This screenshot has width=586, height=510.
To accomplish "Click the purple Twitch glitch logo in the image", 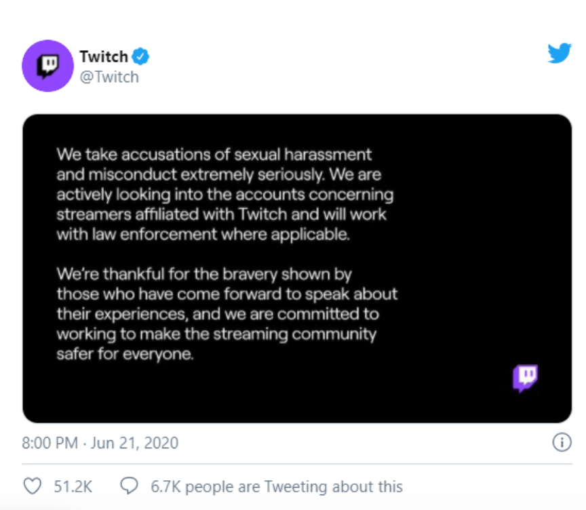I will coord(525,378).
